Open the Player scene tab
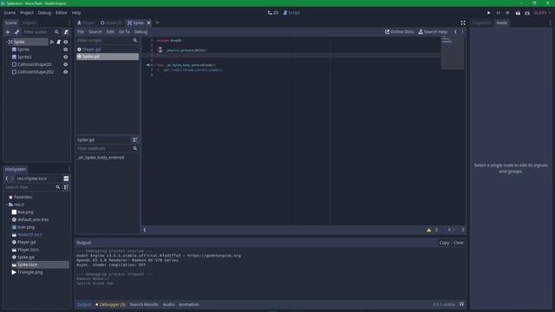 [86, 23]
